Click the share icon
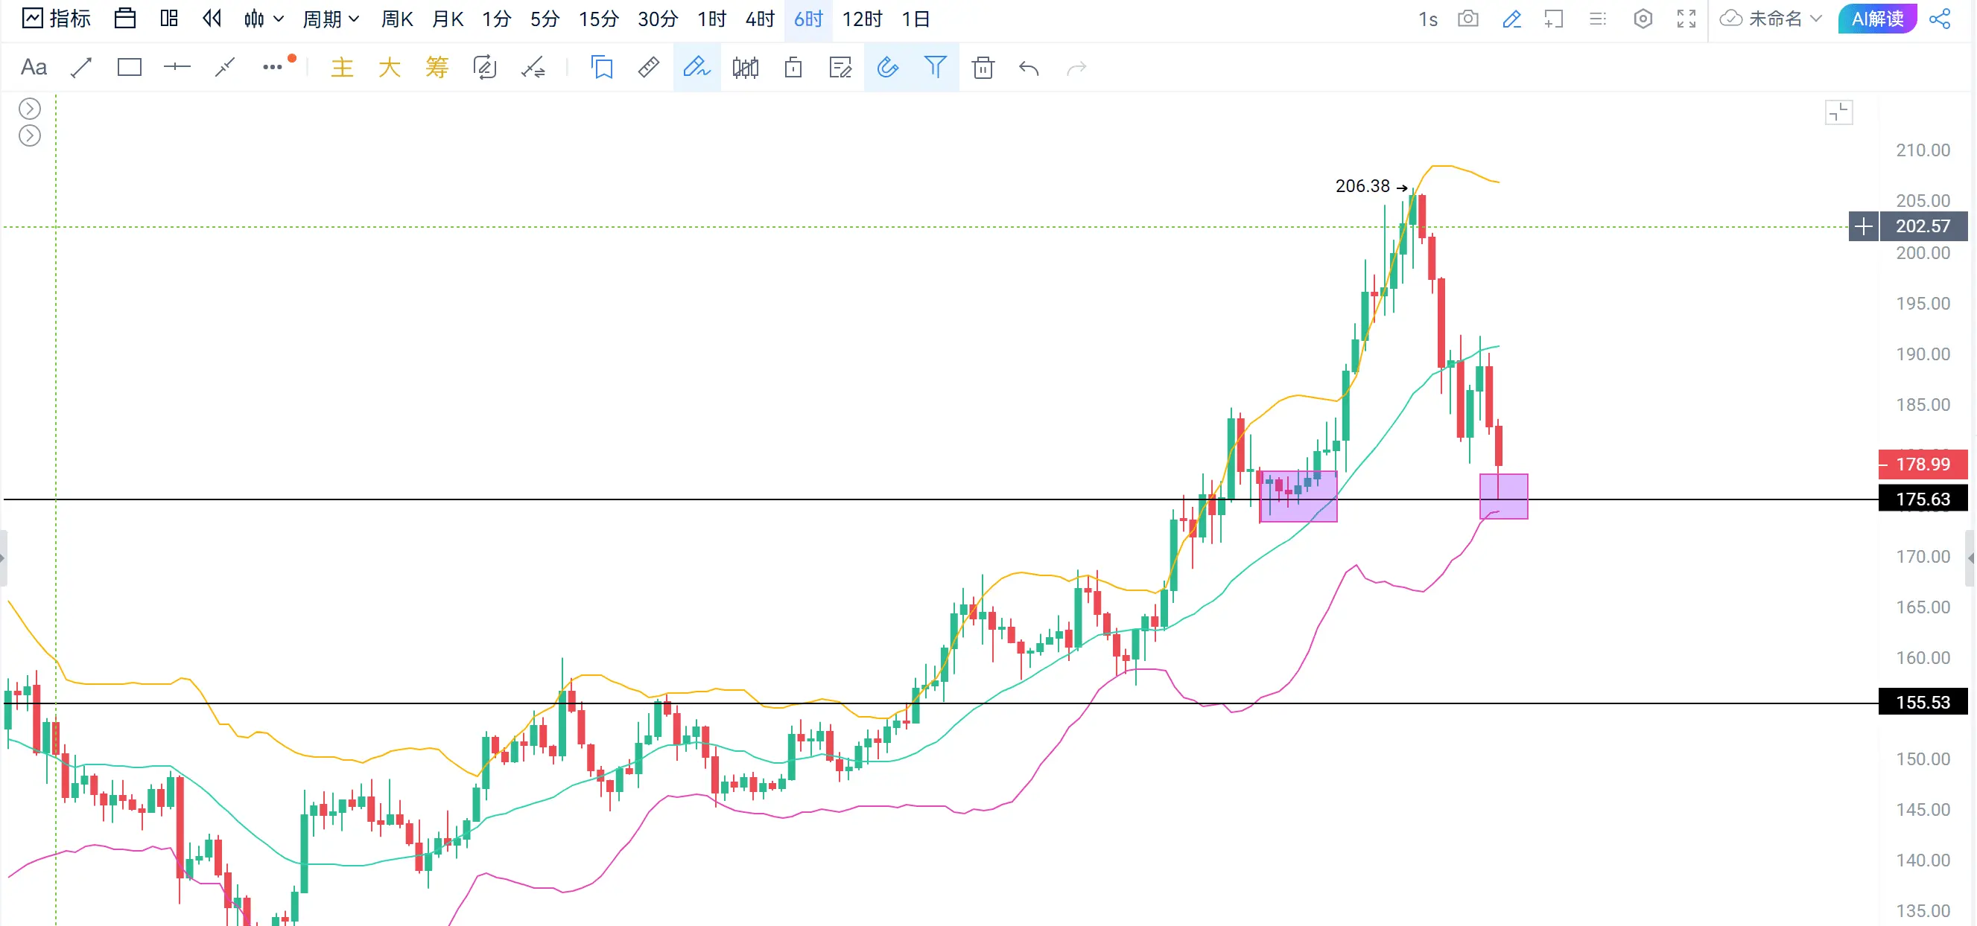Screen dimensions: 1977x926 tap(1940, 19)
